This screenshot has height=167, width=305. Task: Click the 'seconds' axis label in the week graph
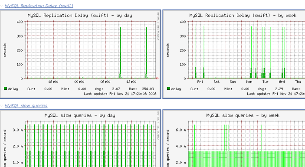tap(168, 50)
